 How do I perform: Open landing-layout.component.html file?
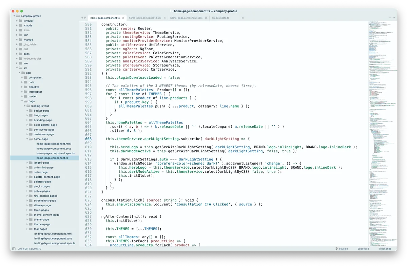[x=53, y=234]
